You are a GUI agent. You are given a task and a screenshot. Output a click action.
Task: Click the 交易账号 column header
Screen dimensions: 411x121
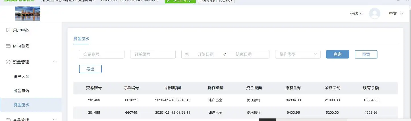click(94, 88)
